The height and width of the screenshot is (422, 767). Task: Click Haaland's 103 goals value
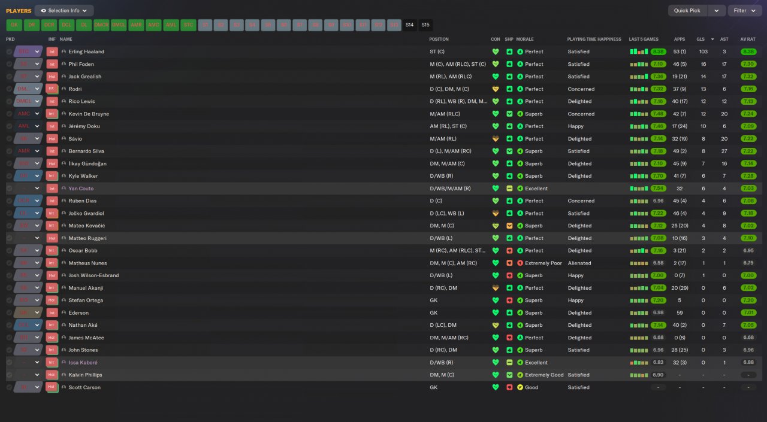click(x=703, y=52)
